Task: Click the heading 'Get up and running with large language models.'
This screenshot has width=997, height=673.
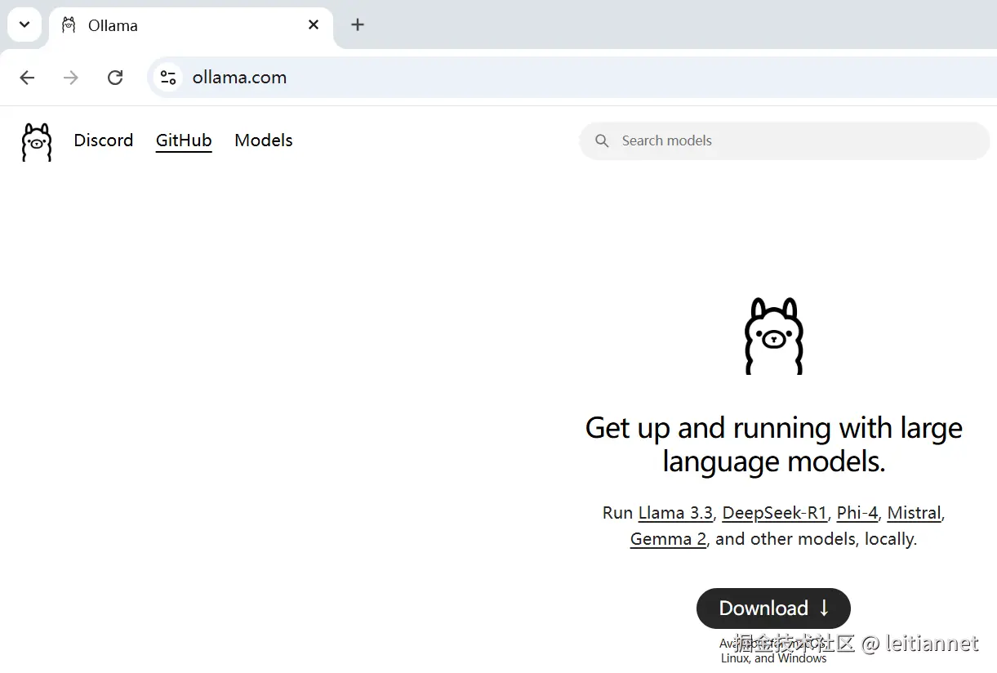Action: (x=774, y=444)
